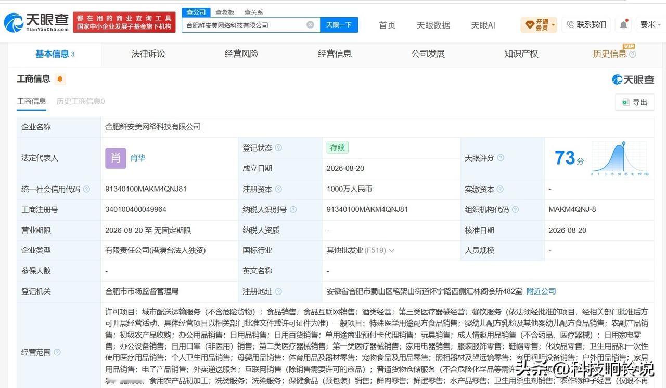Switch to 工商信息 sub-tab
This screenshot has width=666, height=388.
(x=32, y=102)
